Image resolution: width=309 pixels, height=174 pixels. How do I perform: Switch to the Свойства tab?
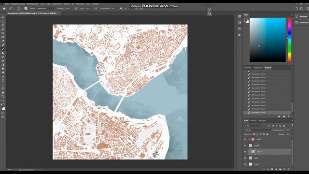(248, 68)
